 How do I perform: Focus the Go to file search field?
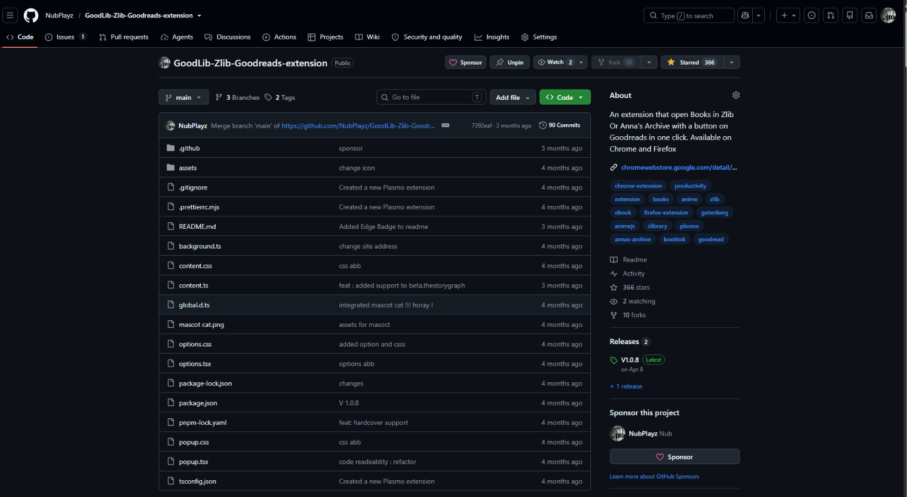(431, 97)
